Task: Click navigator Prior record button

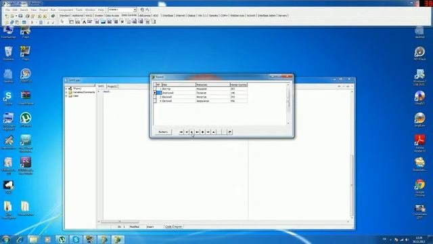Action: [187, 132]
